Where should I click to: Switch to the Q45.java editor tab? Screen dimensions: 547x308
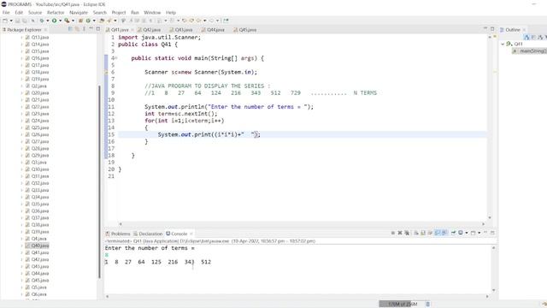[x=245, y=30]
